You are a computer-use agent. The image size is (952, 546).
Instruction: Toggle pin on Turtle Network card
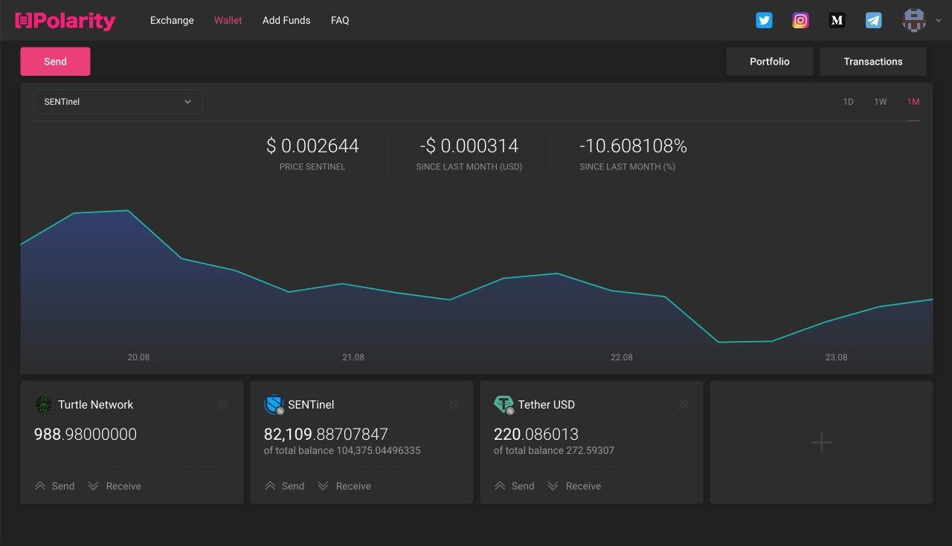(224, 404)
